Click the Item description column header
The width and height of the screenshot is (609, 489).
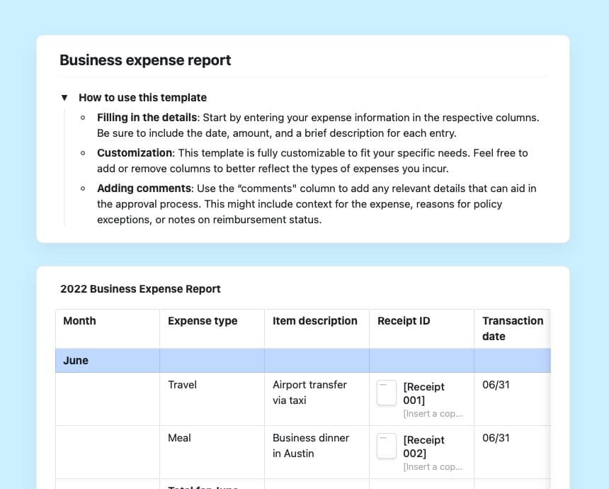coord(314,321)
